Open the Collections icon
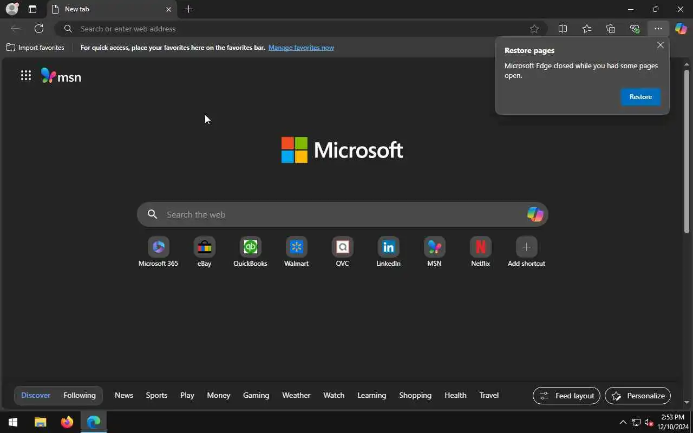The image size is (693, 433). [611, 29]
